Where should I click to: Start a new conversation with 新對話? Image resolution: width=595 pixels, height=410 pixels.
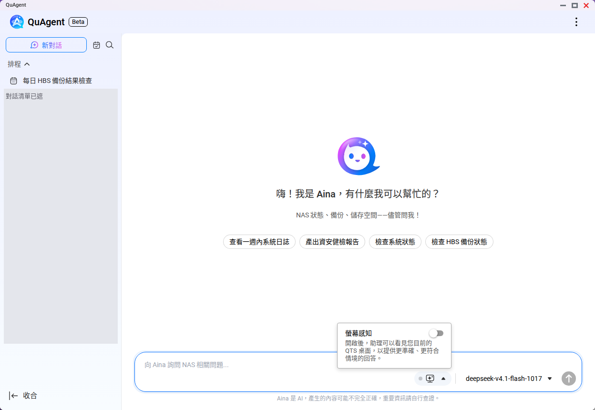(46, 45)
